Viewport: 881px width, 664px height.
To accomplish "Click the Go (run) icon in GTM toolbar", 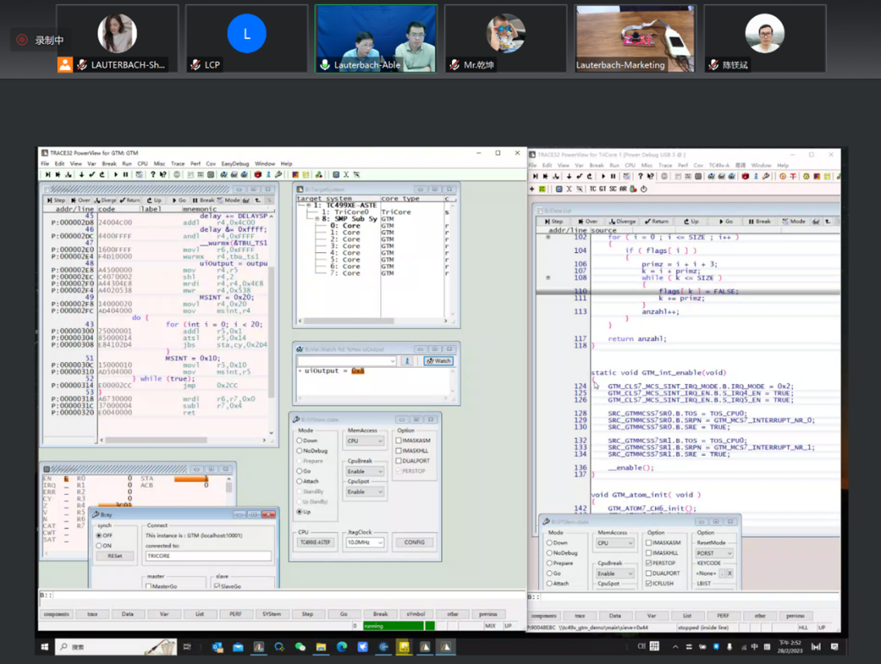I will point(116,175).
